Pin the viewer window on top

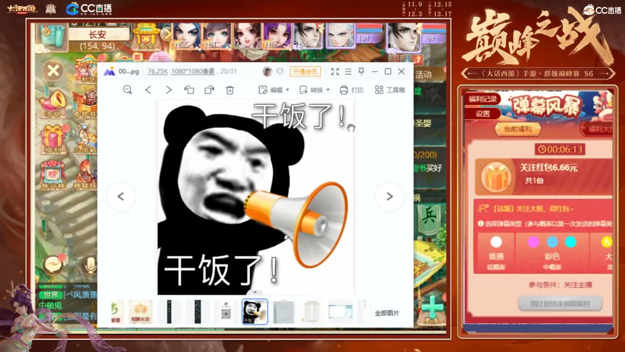click(x=361, y=71)
